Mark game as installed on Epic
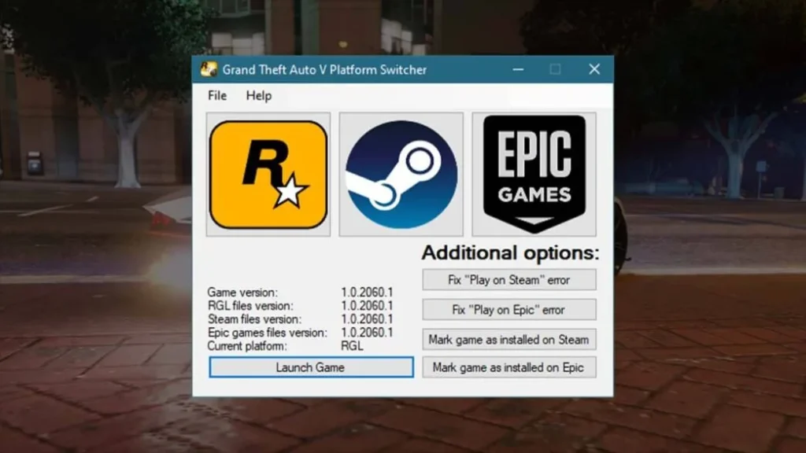806x453 pixels. click(x=509, y=367)
